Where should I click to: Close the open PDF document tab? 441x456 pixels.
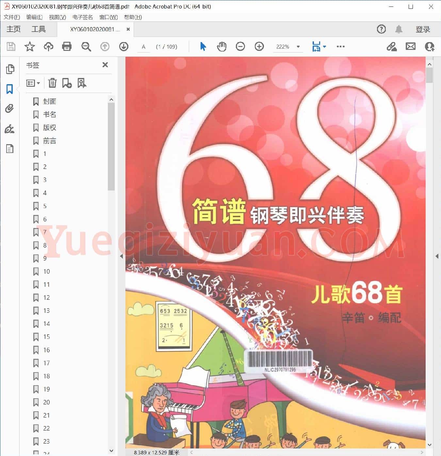[x=128, y=29]
